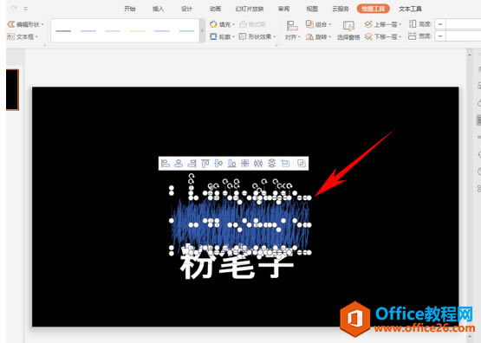Open the 编辑形状 edit shape button
This screenshot has height=343, width=481.
25,24
